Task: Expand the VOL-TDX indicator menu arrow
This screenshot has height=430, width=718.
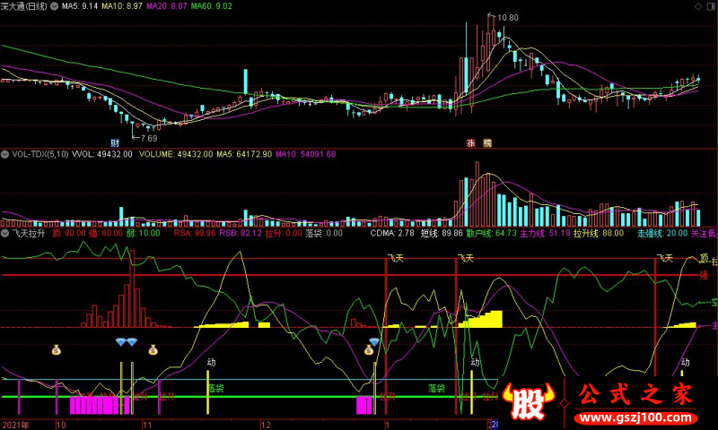Action: (5, 154)
